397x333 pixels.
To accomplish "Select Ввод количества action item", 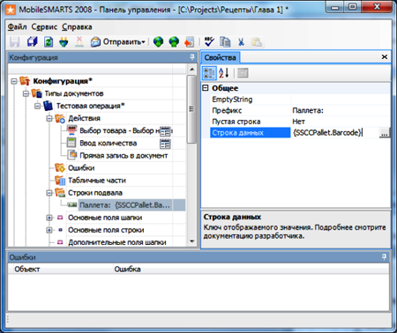I will (109, 143).
